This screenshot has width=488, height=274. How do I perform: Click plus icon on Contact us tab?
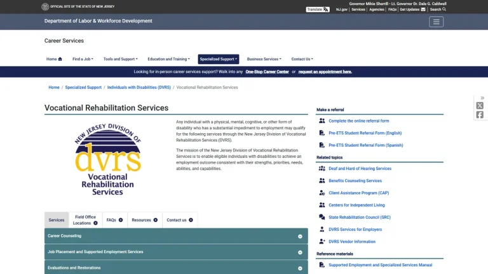click(x=191, y=220)
